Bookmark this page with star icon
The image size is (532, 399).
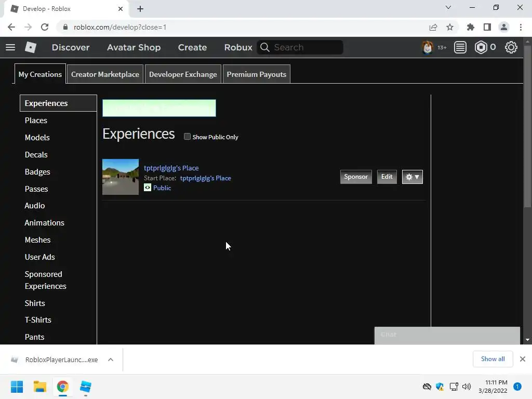click(x=450, y=27)
